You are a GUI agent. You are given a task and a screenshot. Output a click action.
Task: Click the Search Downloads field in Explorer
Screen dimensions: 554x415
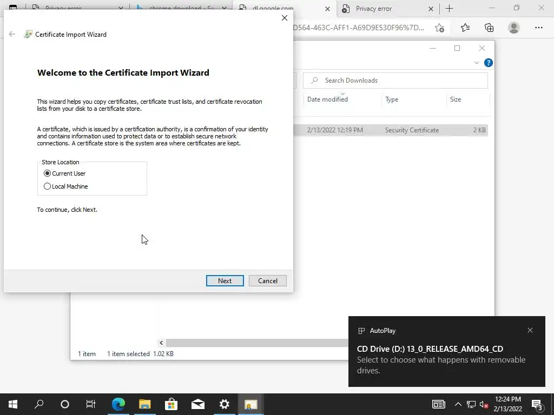tap(395, 81)
